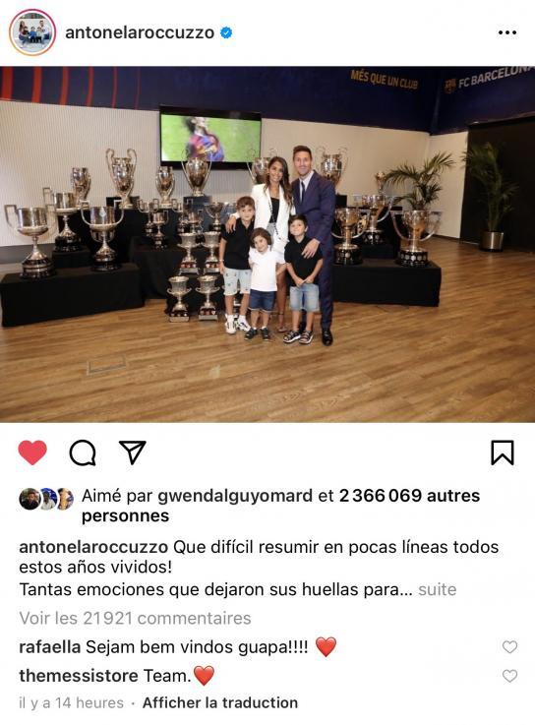Tap the liker avatars cluster

[46, 499]
